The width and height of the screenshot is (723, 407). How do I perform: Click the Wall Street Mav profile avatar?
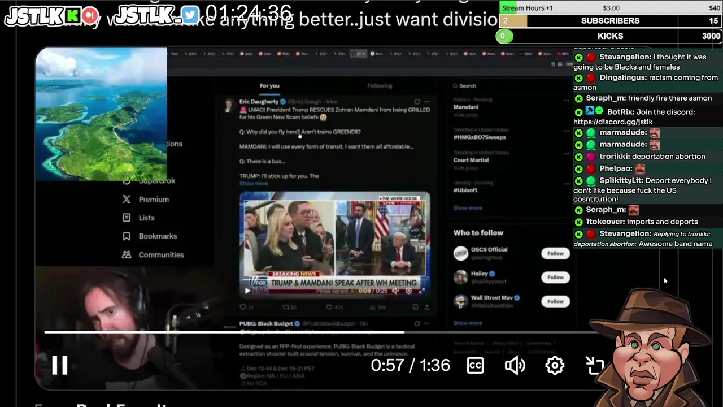[461, 301]
